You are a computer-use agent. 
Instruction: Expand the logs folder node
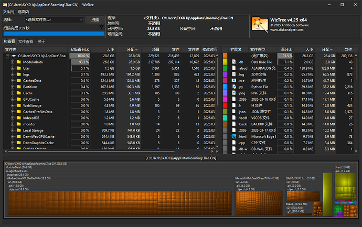[x=12, y=74]
